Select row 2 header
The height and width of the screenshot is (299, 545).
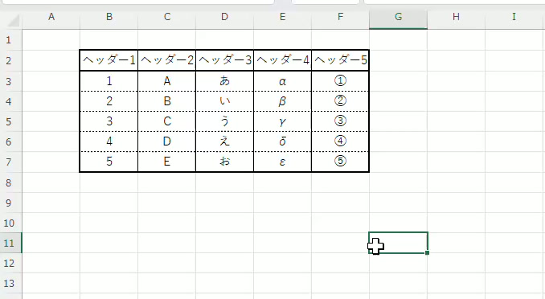pos(10,60)
